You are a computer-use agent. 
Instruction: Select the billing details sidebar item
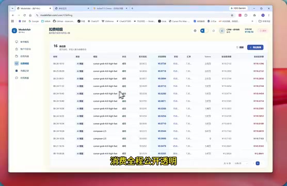click(x=22, y=64)
